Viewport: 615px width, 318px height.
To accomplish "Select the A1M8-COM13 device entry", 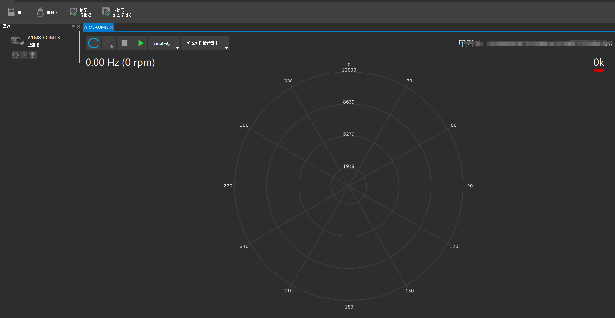I will tap(44, 47).
